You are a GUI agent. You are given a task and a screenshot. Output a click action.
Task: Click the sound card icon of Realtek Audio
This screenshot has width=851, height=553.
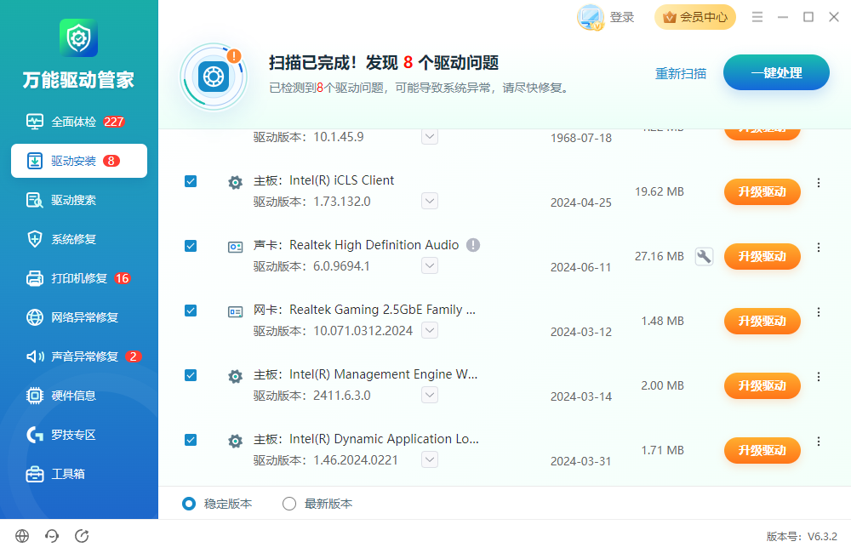pyautogui.click(x=235, y=247)
